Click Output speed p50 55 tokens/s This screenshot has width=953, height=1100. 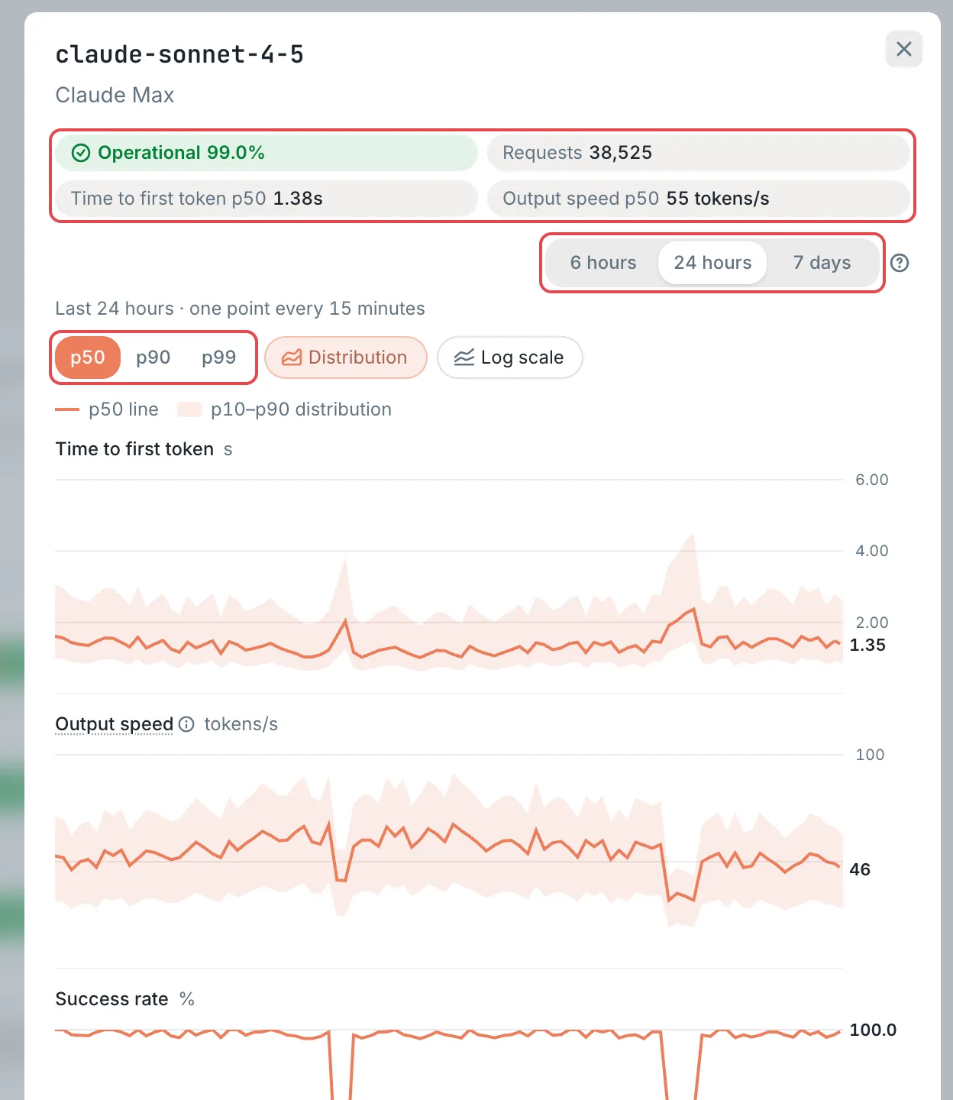click(x=699, y=199)
